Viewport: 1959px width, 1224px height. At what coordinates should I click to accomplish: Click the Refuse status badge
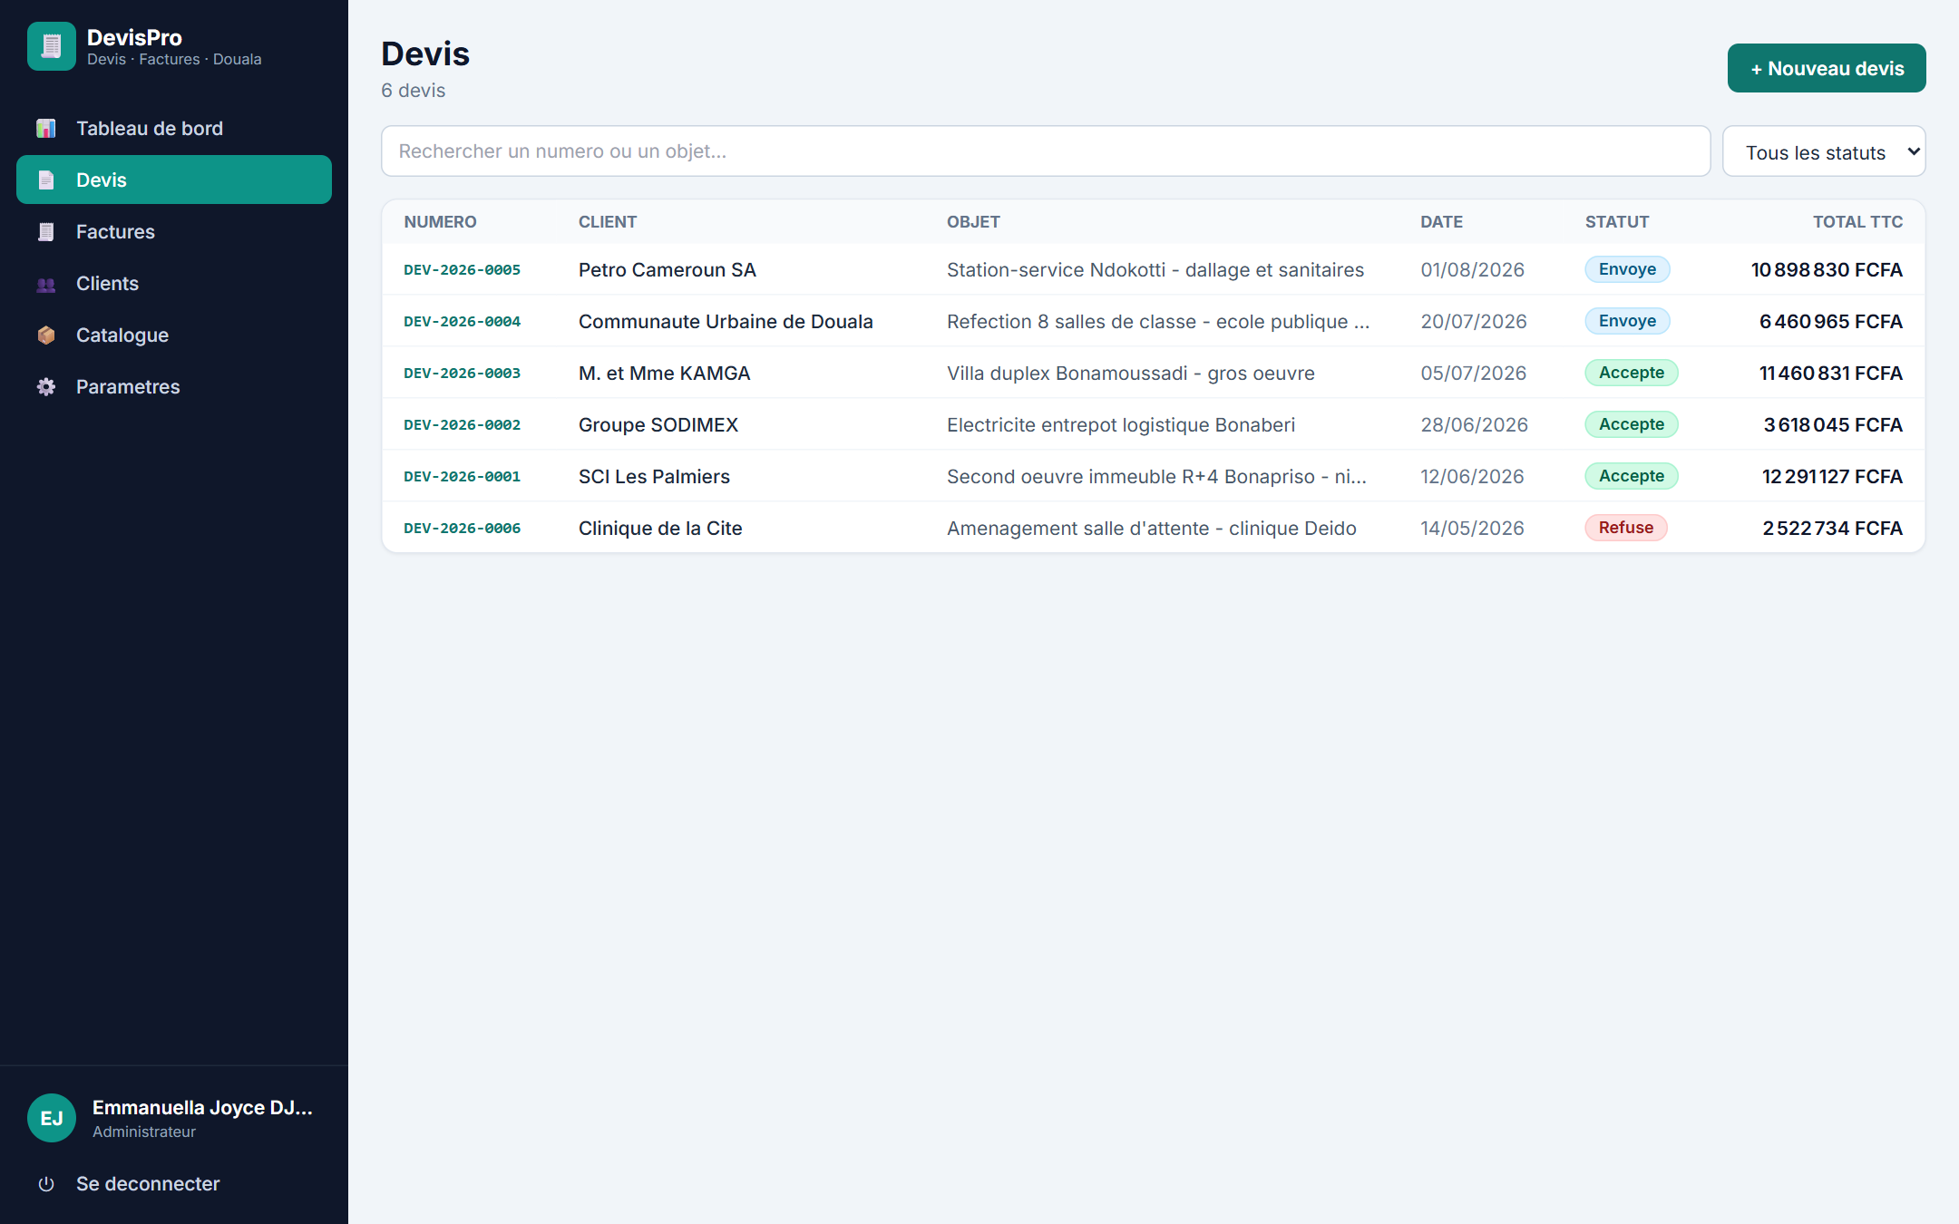tap(1625, 528)
